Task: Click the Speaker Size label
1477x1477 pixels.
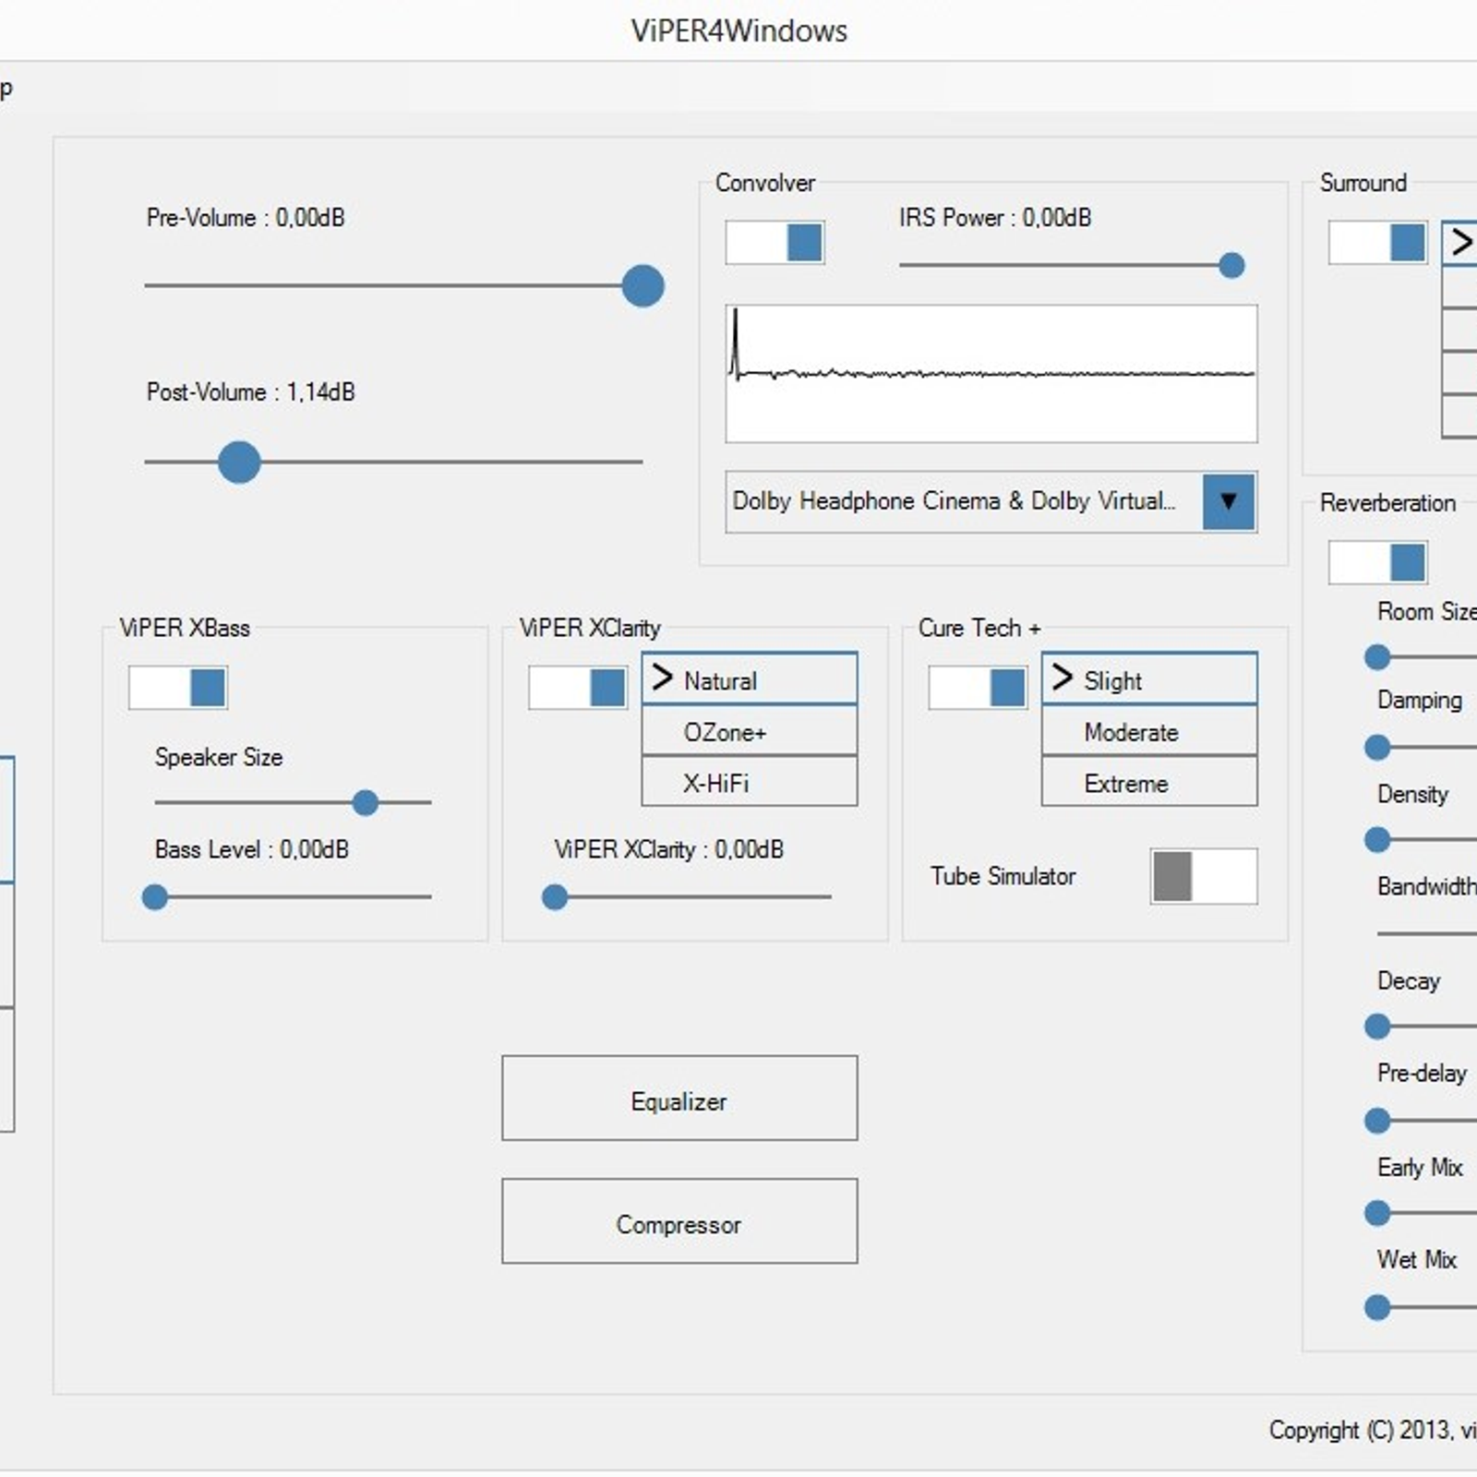Action: click(x=219, y=757)
